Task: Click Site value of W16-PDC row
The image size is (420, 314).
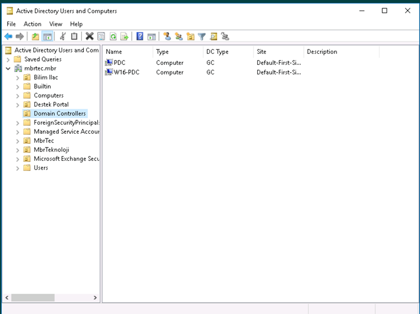Action: click(278, 72)
